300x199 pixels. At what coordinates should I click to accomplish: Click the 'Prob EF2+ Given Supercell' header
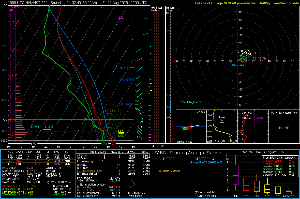279,158
